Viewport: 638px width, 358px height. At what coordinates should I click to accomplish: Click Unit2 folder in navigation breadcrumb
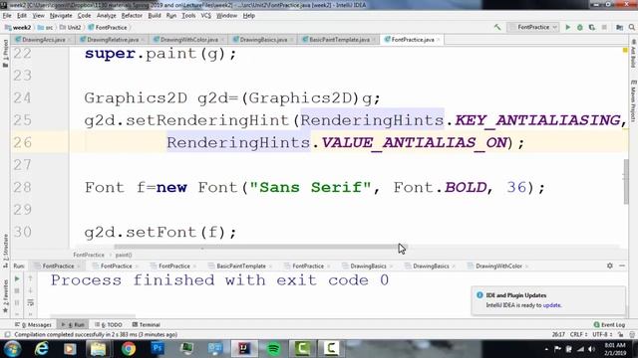[70, 28]
